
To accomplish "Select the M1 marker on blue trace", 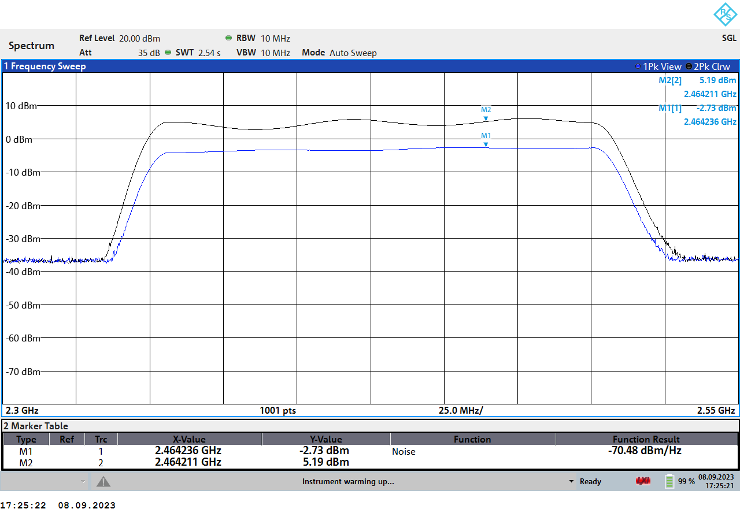I will (486, 144).
